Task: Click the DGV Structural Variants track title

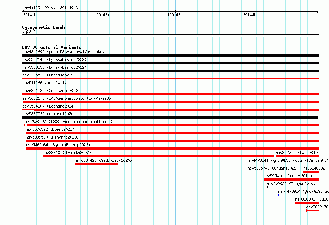Action: (x=52, y=47)
